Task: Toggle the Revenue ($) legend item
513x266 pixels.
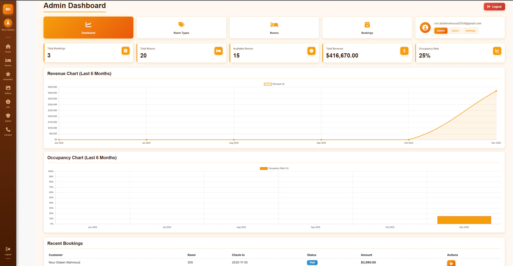Action: pos(274,84)
